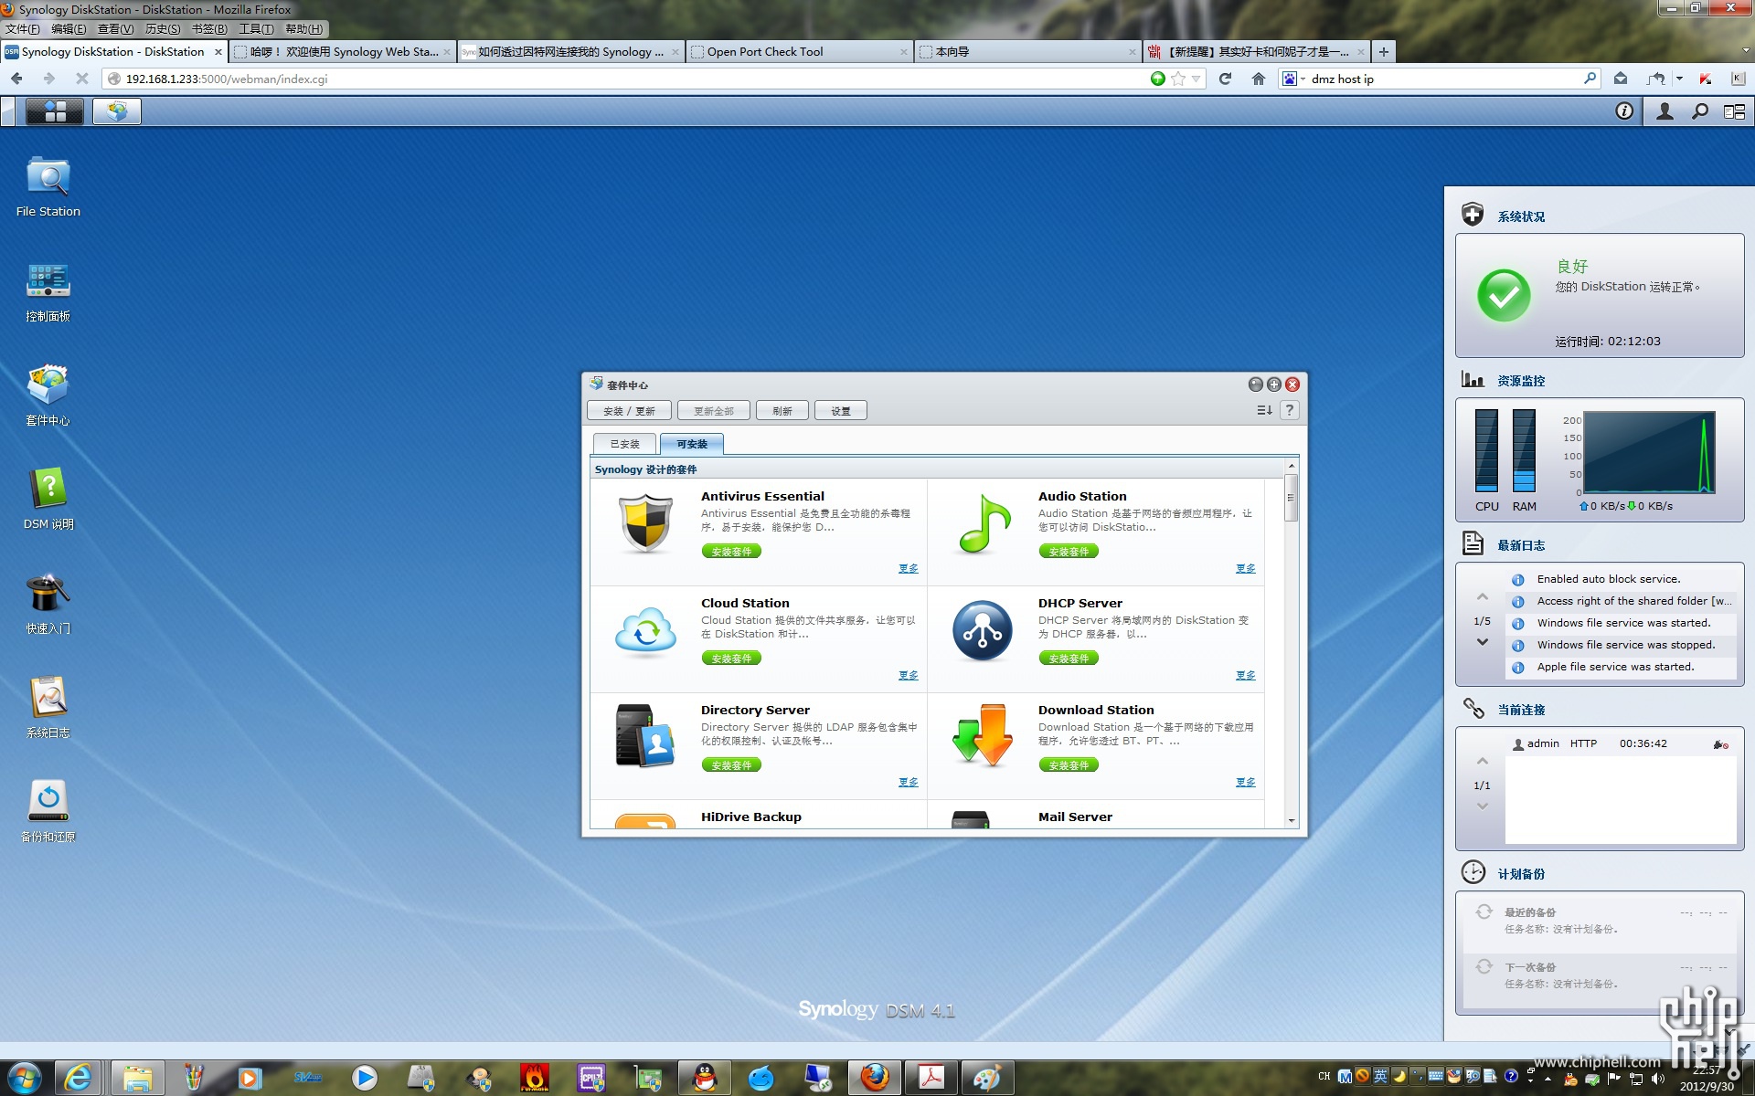Install the DHCP Server package
The height and width of the screenshot is (1096, 1755).
(x=1069, y=659)
